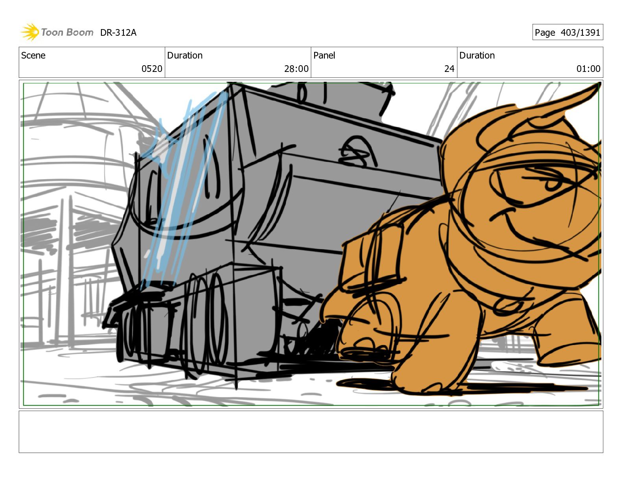Screen dimensions: 623x481
Task: Click the Page 403/1391 indicator box
Action: click(x=568, y=32)
